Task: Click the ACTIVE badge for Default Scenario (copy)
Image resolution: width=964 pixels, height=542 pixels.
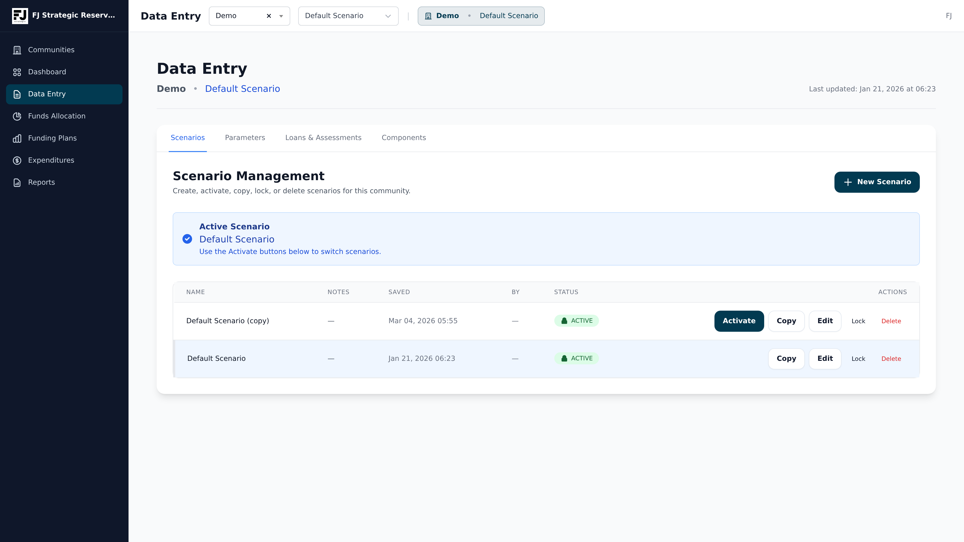Action: (x=576, y=321)
